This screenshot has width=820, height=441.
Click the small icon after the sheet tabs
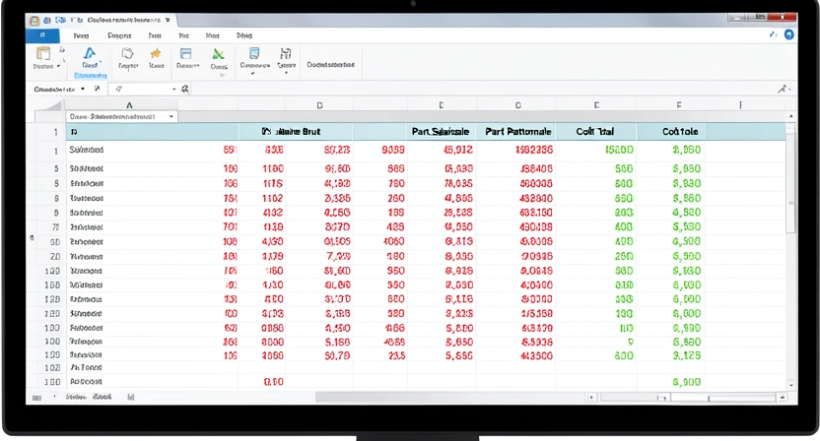131,397
